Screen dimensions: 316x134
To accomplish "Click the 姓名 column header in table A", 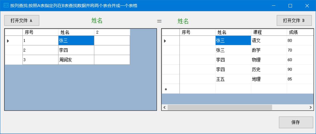I will point(76,32).
